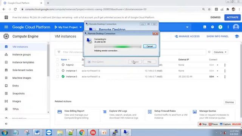Open Microsoft Word from the taskbar

(x=37, y=133)
